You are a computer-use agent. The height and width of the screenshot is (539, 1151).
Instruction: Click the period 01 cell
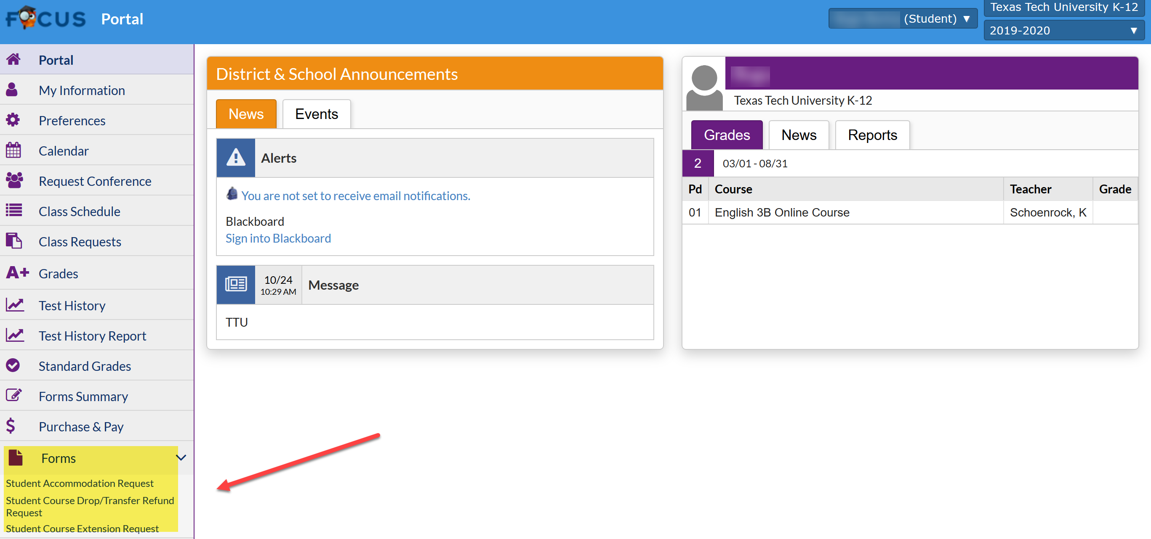coord(695,212)
